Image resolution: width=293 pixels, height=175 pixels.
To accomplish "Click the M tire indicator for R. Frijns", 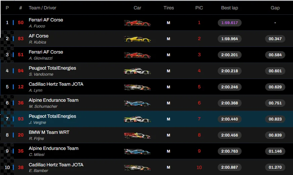I will click(x=168, y=135).
